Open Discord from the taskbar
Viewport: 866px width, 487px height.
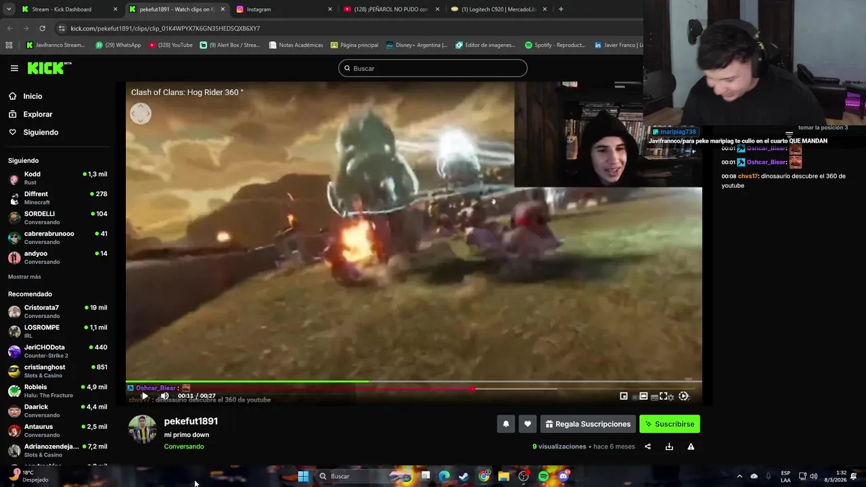click(x=564, y=476)
